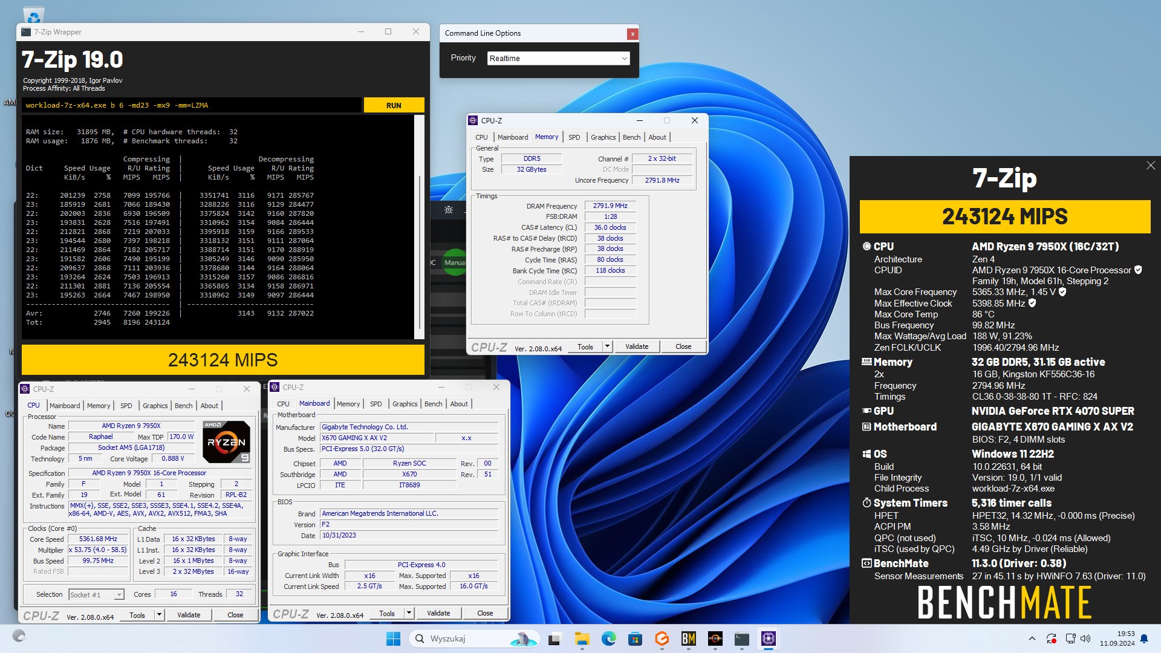Open the SPD tab in the Mainboard CPU-Z window
1161x653 pixels.
click(x=376, y=404)
